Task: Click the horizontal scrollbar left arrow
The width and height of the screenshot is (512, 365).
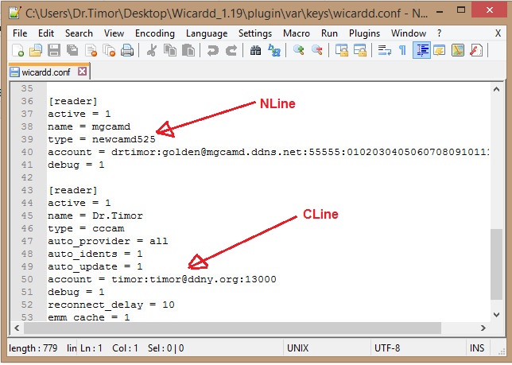Action: coord(17,328)
